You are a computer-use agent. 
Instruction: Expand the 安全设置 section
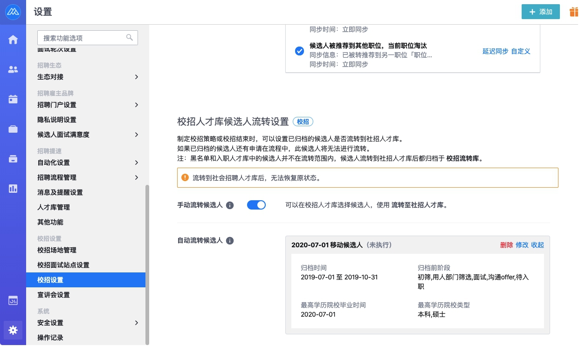[x=88, y=323]
